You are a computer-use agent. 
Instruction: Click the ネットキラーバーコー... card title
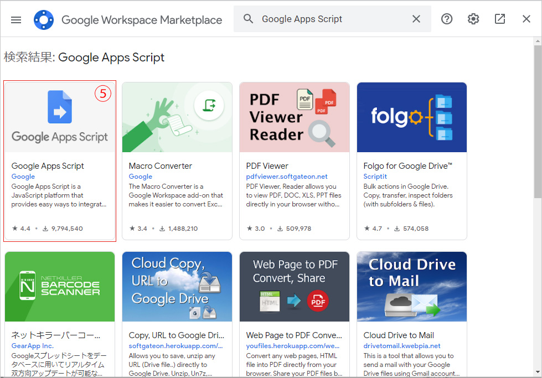click(x=56, y=335)
